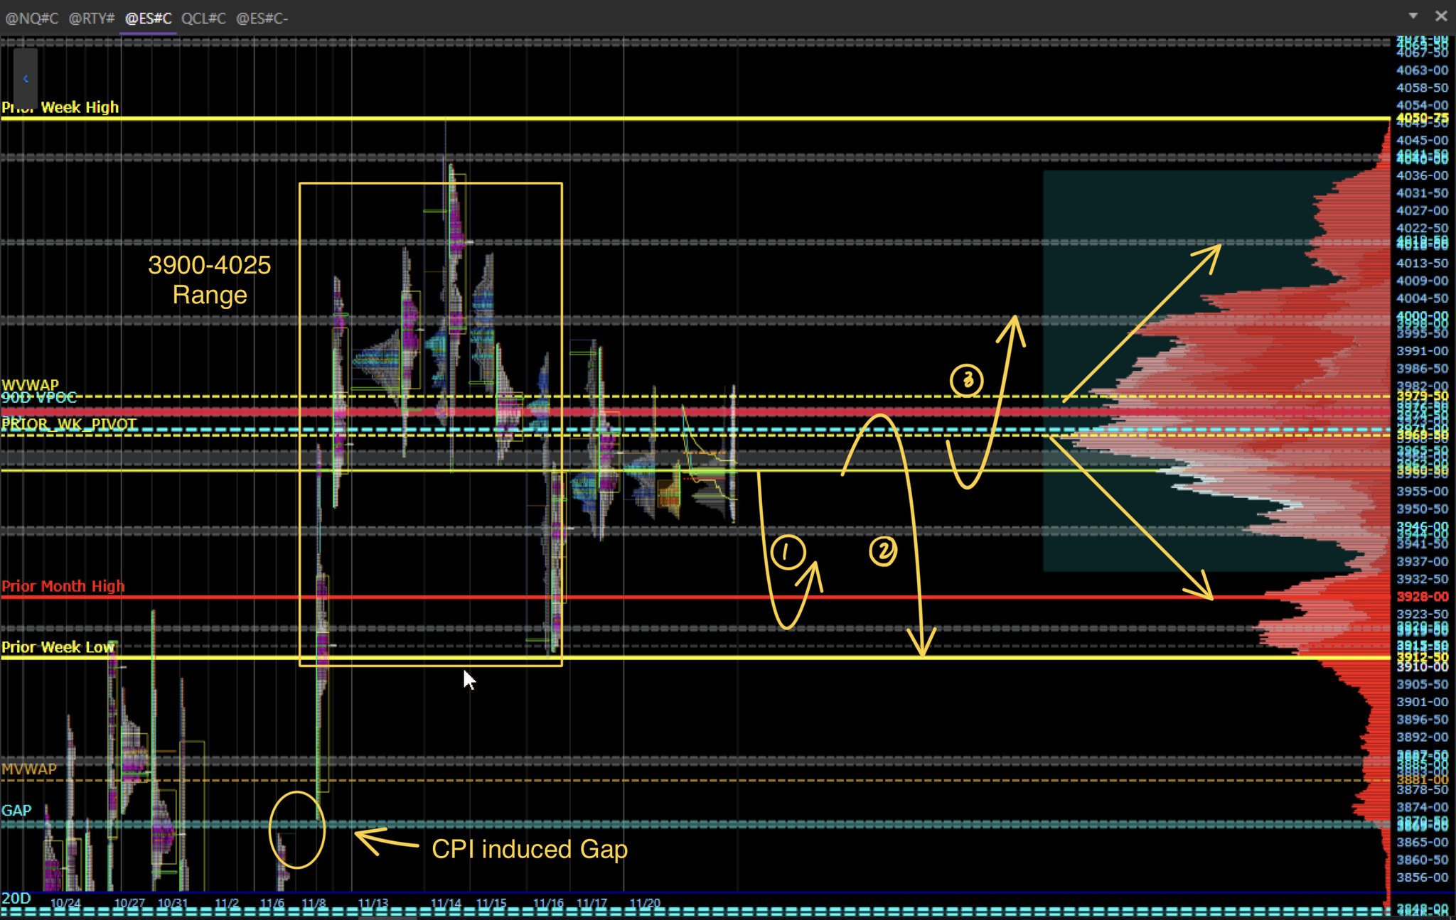1456x920 pixels.
Task: Click the circled number 1 annotation
Action: (x=787, y=552)
